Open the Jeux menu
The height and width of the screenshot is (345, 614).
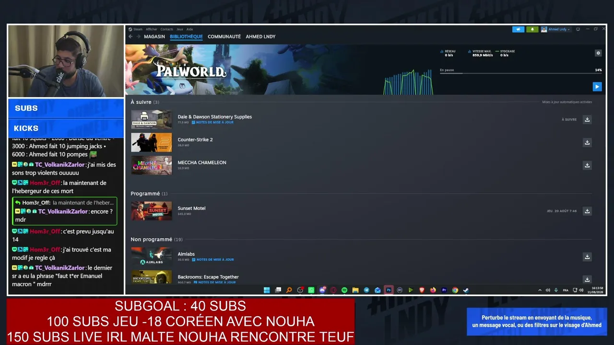180,29
